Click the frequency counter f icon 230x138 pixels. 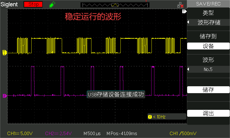click(x=150, y=117)
